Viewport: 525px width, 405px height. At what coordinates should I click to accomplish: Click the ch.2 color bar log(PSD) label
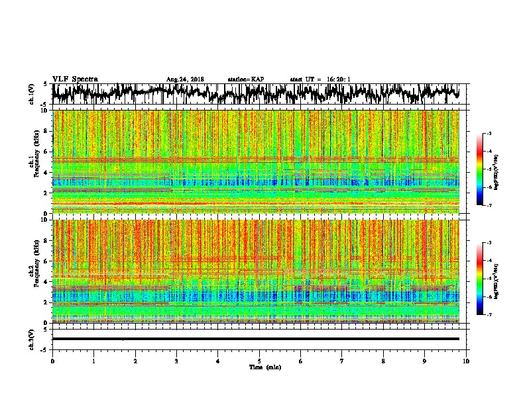click(496, 281)
